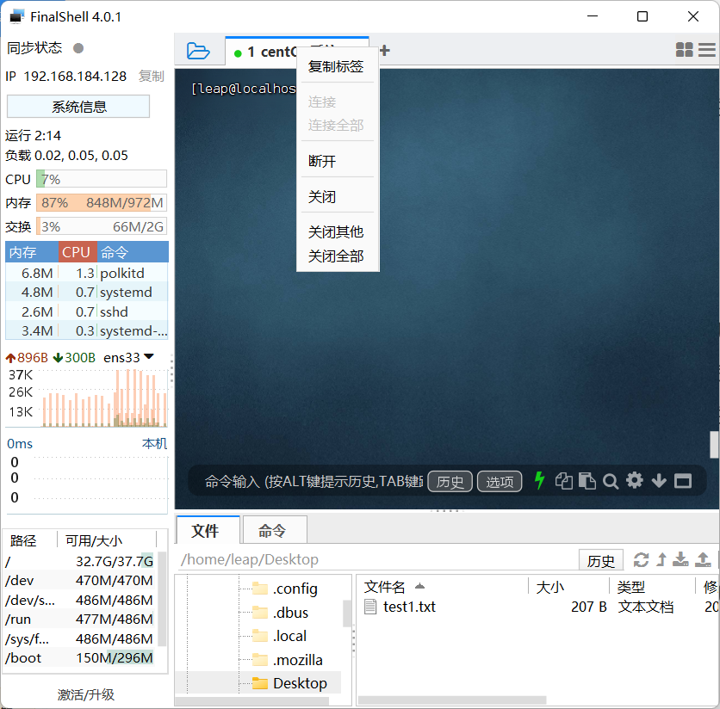Select the test1.txt file name

409,607
